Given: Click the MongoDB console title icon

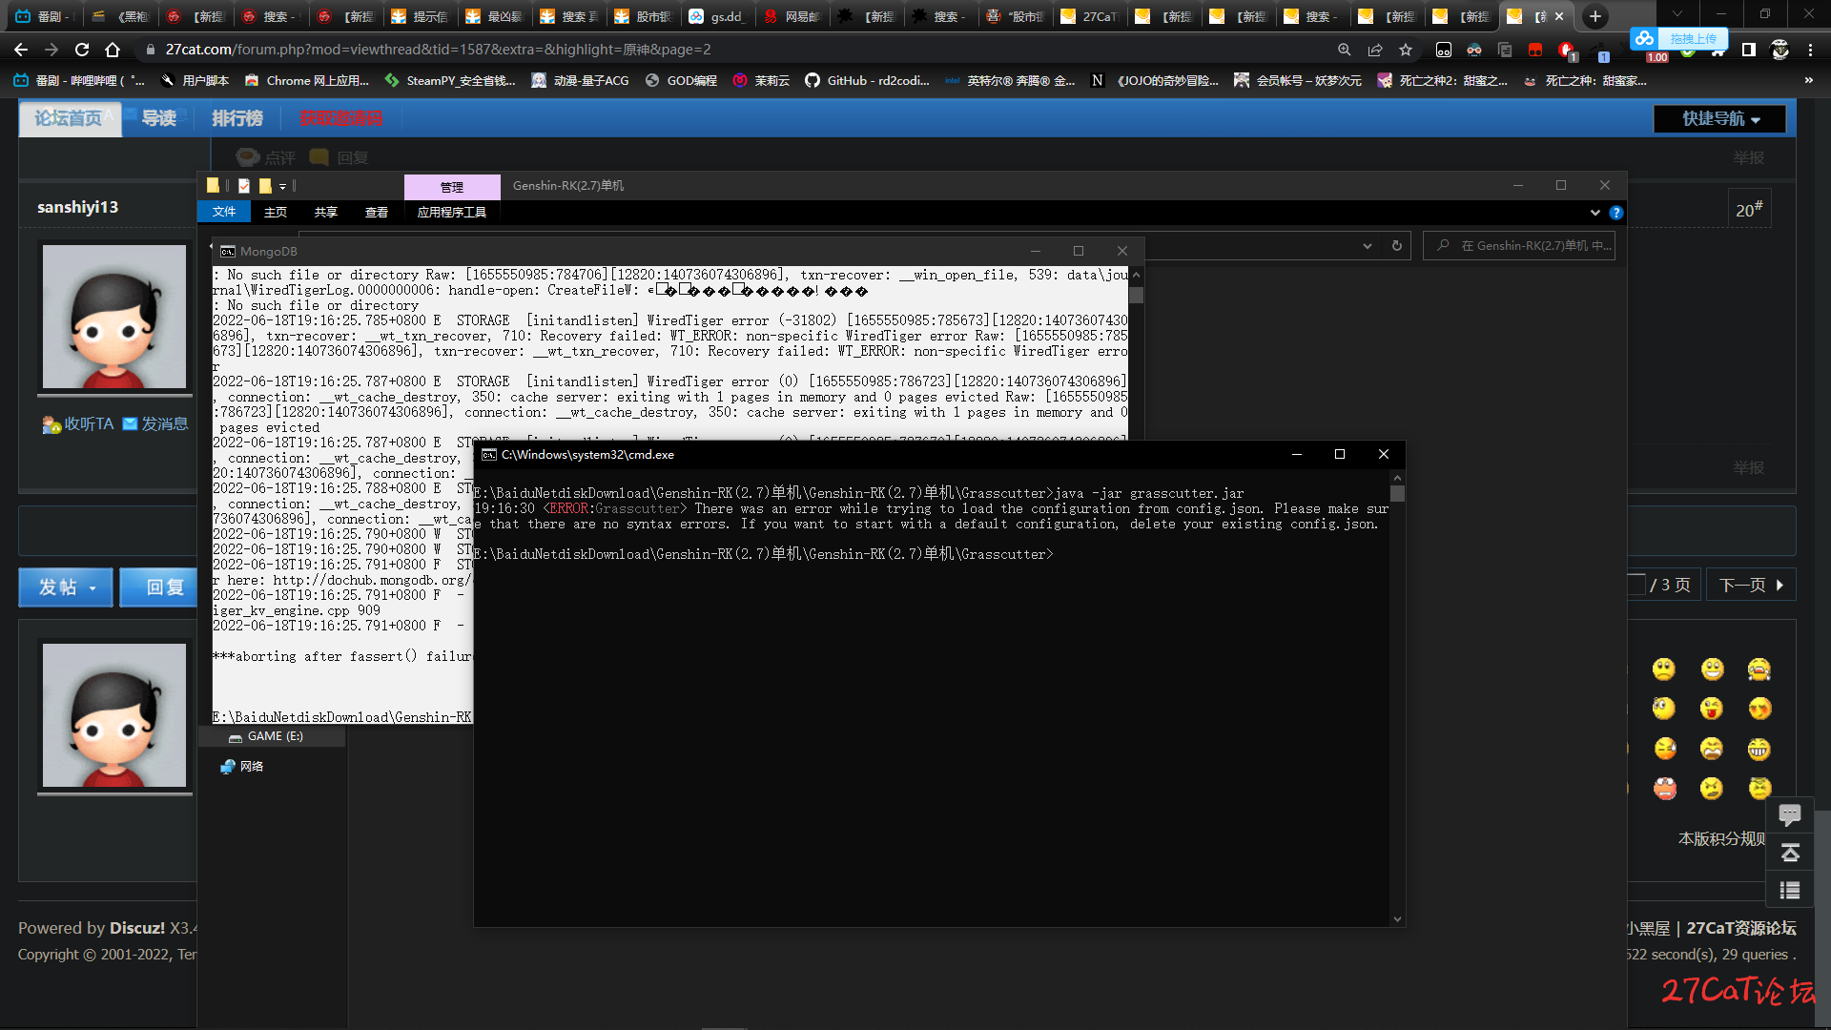Looking at the screenshot, I should (x=228, y=251).
